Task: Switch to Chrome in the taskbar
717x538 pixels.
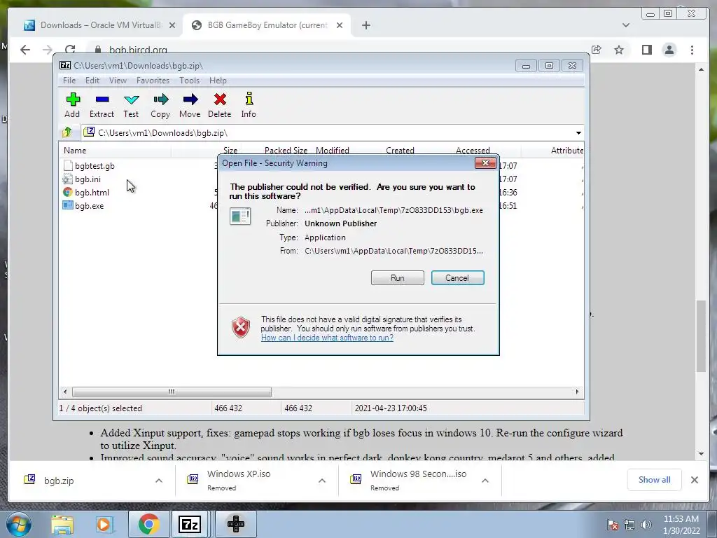Action: click(148, 524)
